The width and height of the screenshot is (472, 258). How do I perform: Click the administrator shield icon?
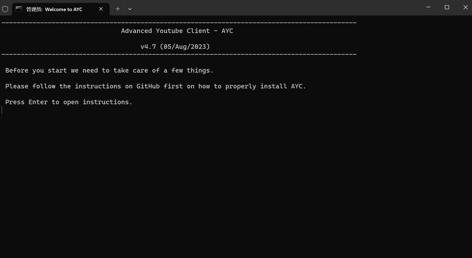[x=5, y=9]
